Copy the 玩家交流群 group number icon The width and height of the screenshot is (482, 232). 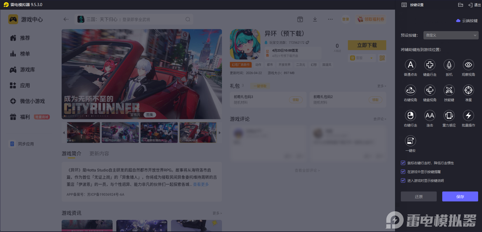click(x=307, y=42)
